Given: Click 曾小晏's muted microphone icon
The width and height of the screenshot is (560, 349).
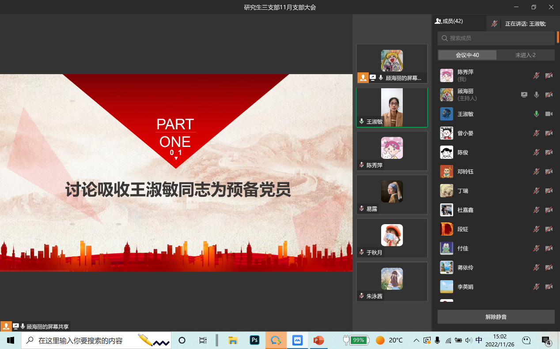Looking at the screenshot, I should point(536,133).
